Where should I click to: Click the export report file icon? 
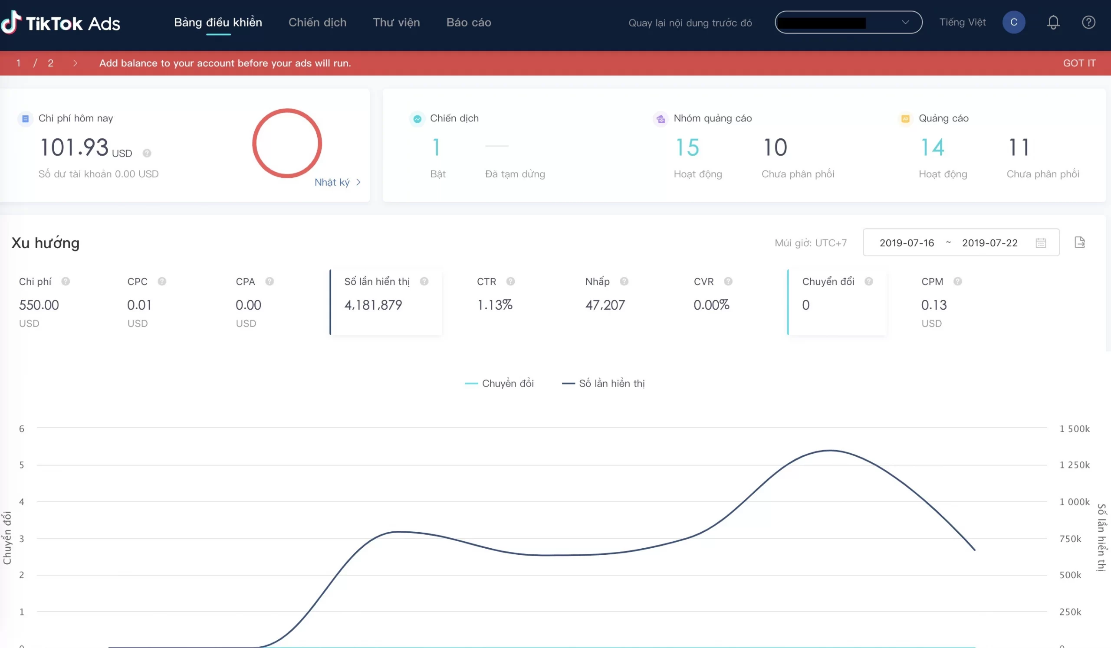(1079, 242)
